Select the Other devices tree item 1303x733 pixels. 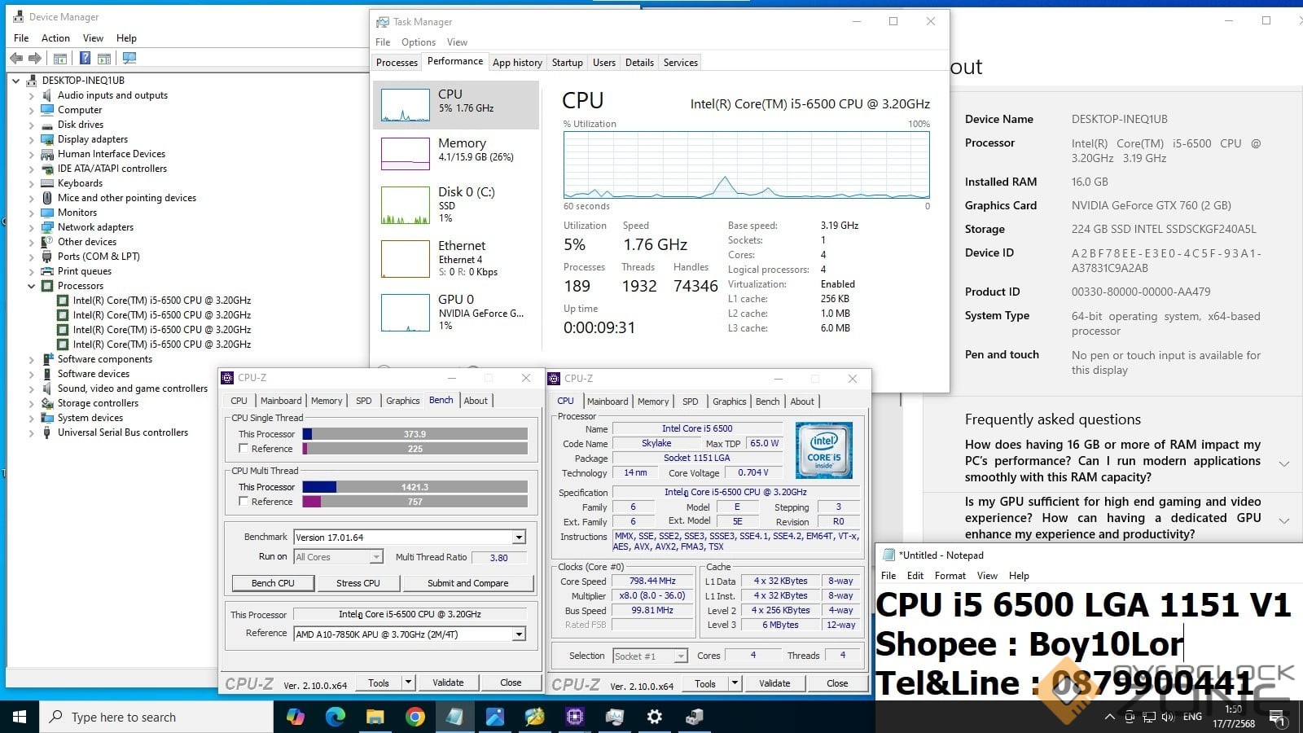[86, 242]
